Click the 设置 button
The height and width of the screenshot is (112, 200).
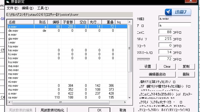(148, 67)
